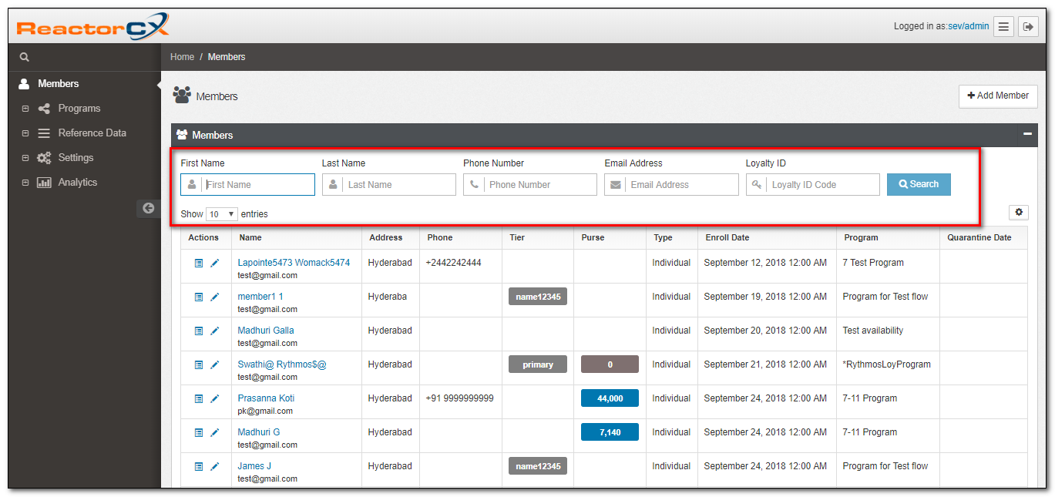1055x497 pixels.
Task: Click the sidebar search magnifier icon
Action: click(x=24, y=57)
